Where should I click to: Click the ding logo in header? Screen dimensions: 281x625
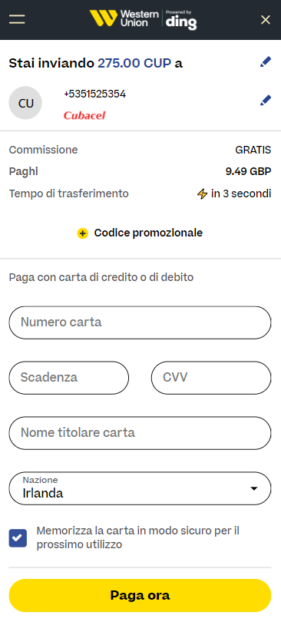(181, 20)
